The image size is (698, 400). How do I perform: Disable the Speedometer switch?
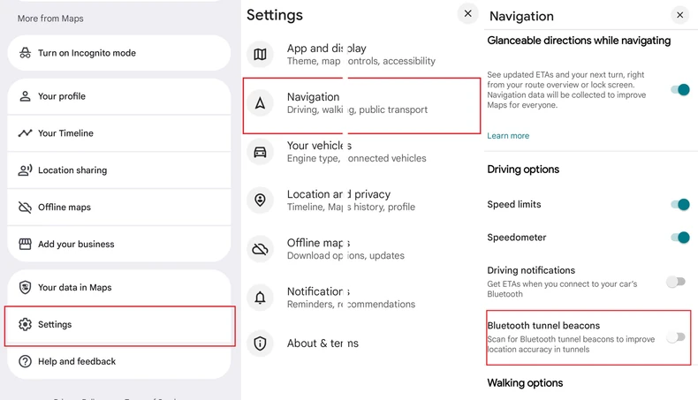click(679, 238)
